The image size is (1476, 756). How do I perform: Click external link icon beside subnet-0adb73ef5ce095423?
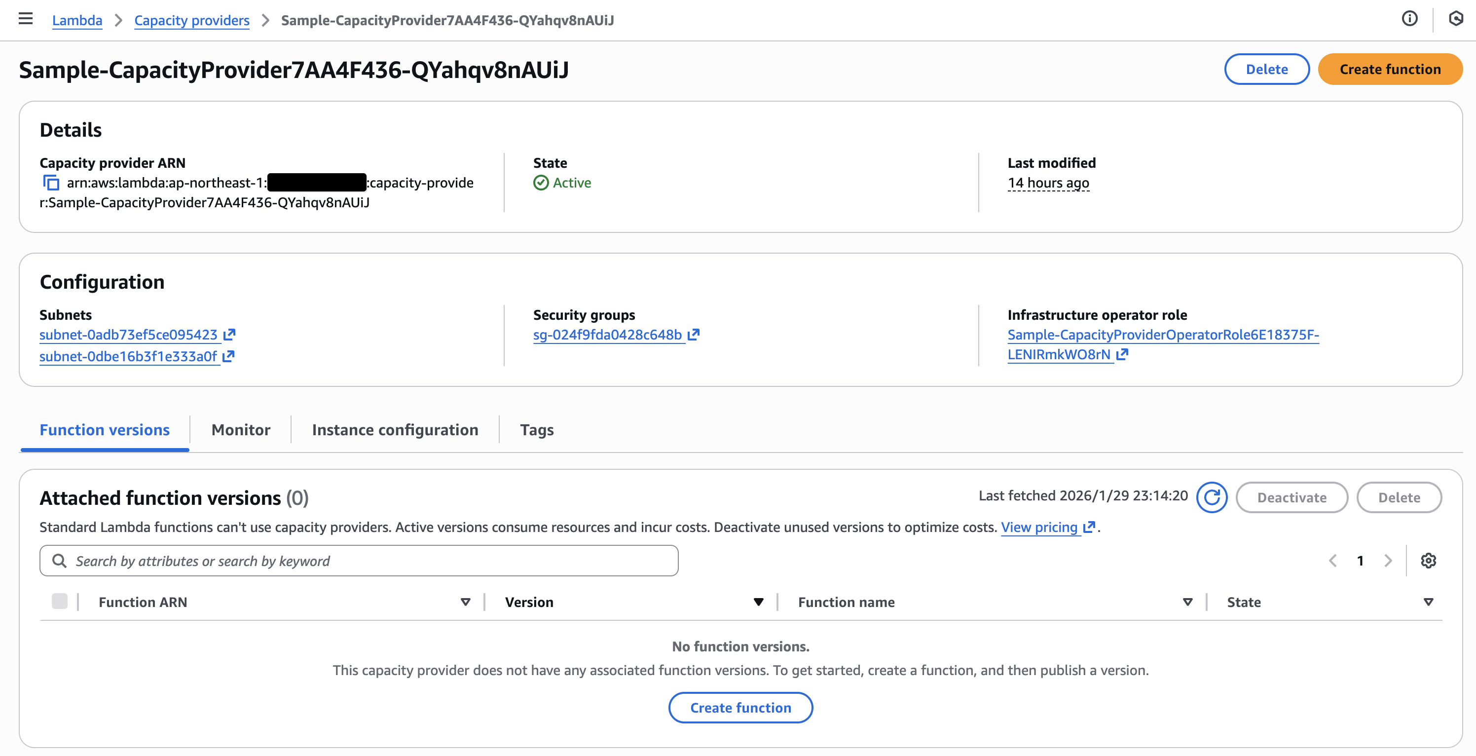coord(229,334)
